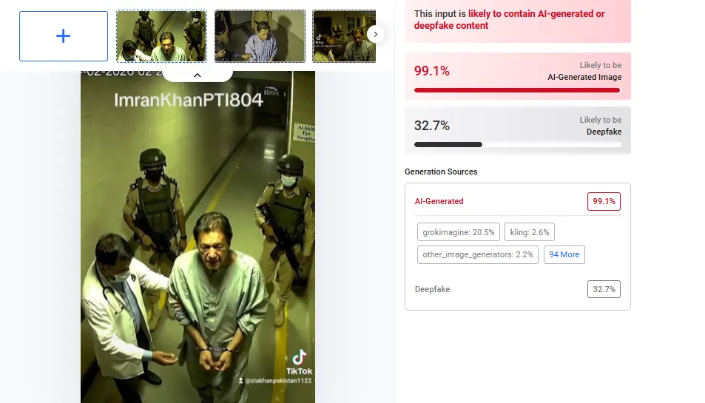Image resolution: width=705 pixels, height=403 pixels.
Task: Select third partially visible thumbnail
Action: coord(344,36)
